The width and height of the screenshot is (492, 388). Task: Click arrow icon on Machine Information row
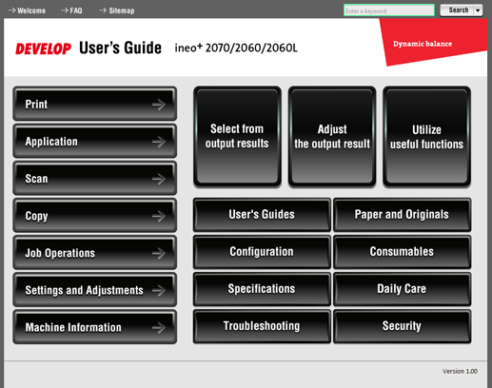click(x=159, y=327)
